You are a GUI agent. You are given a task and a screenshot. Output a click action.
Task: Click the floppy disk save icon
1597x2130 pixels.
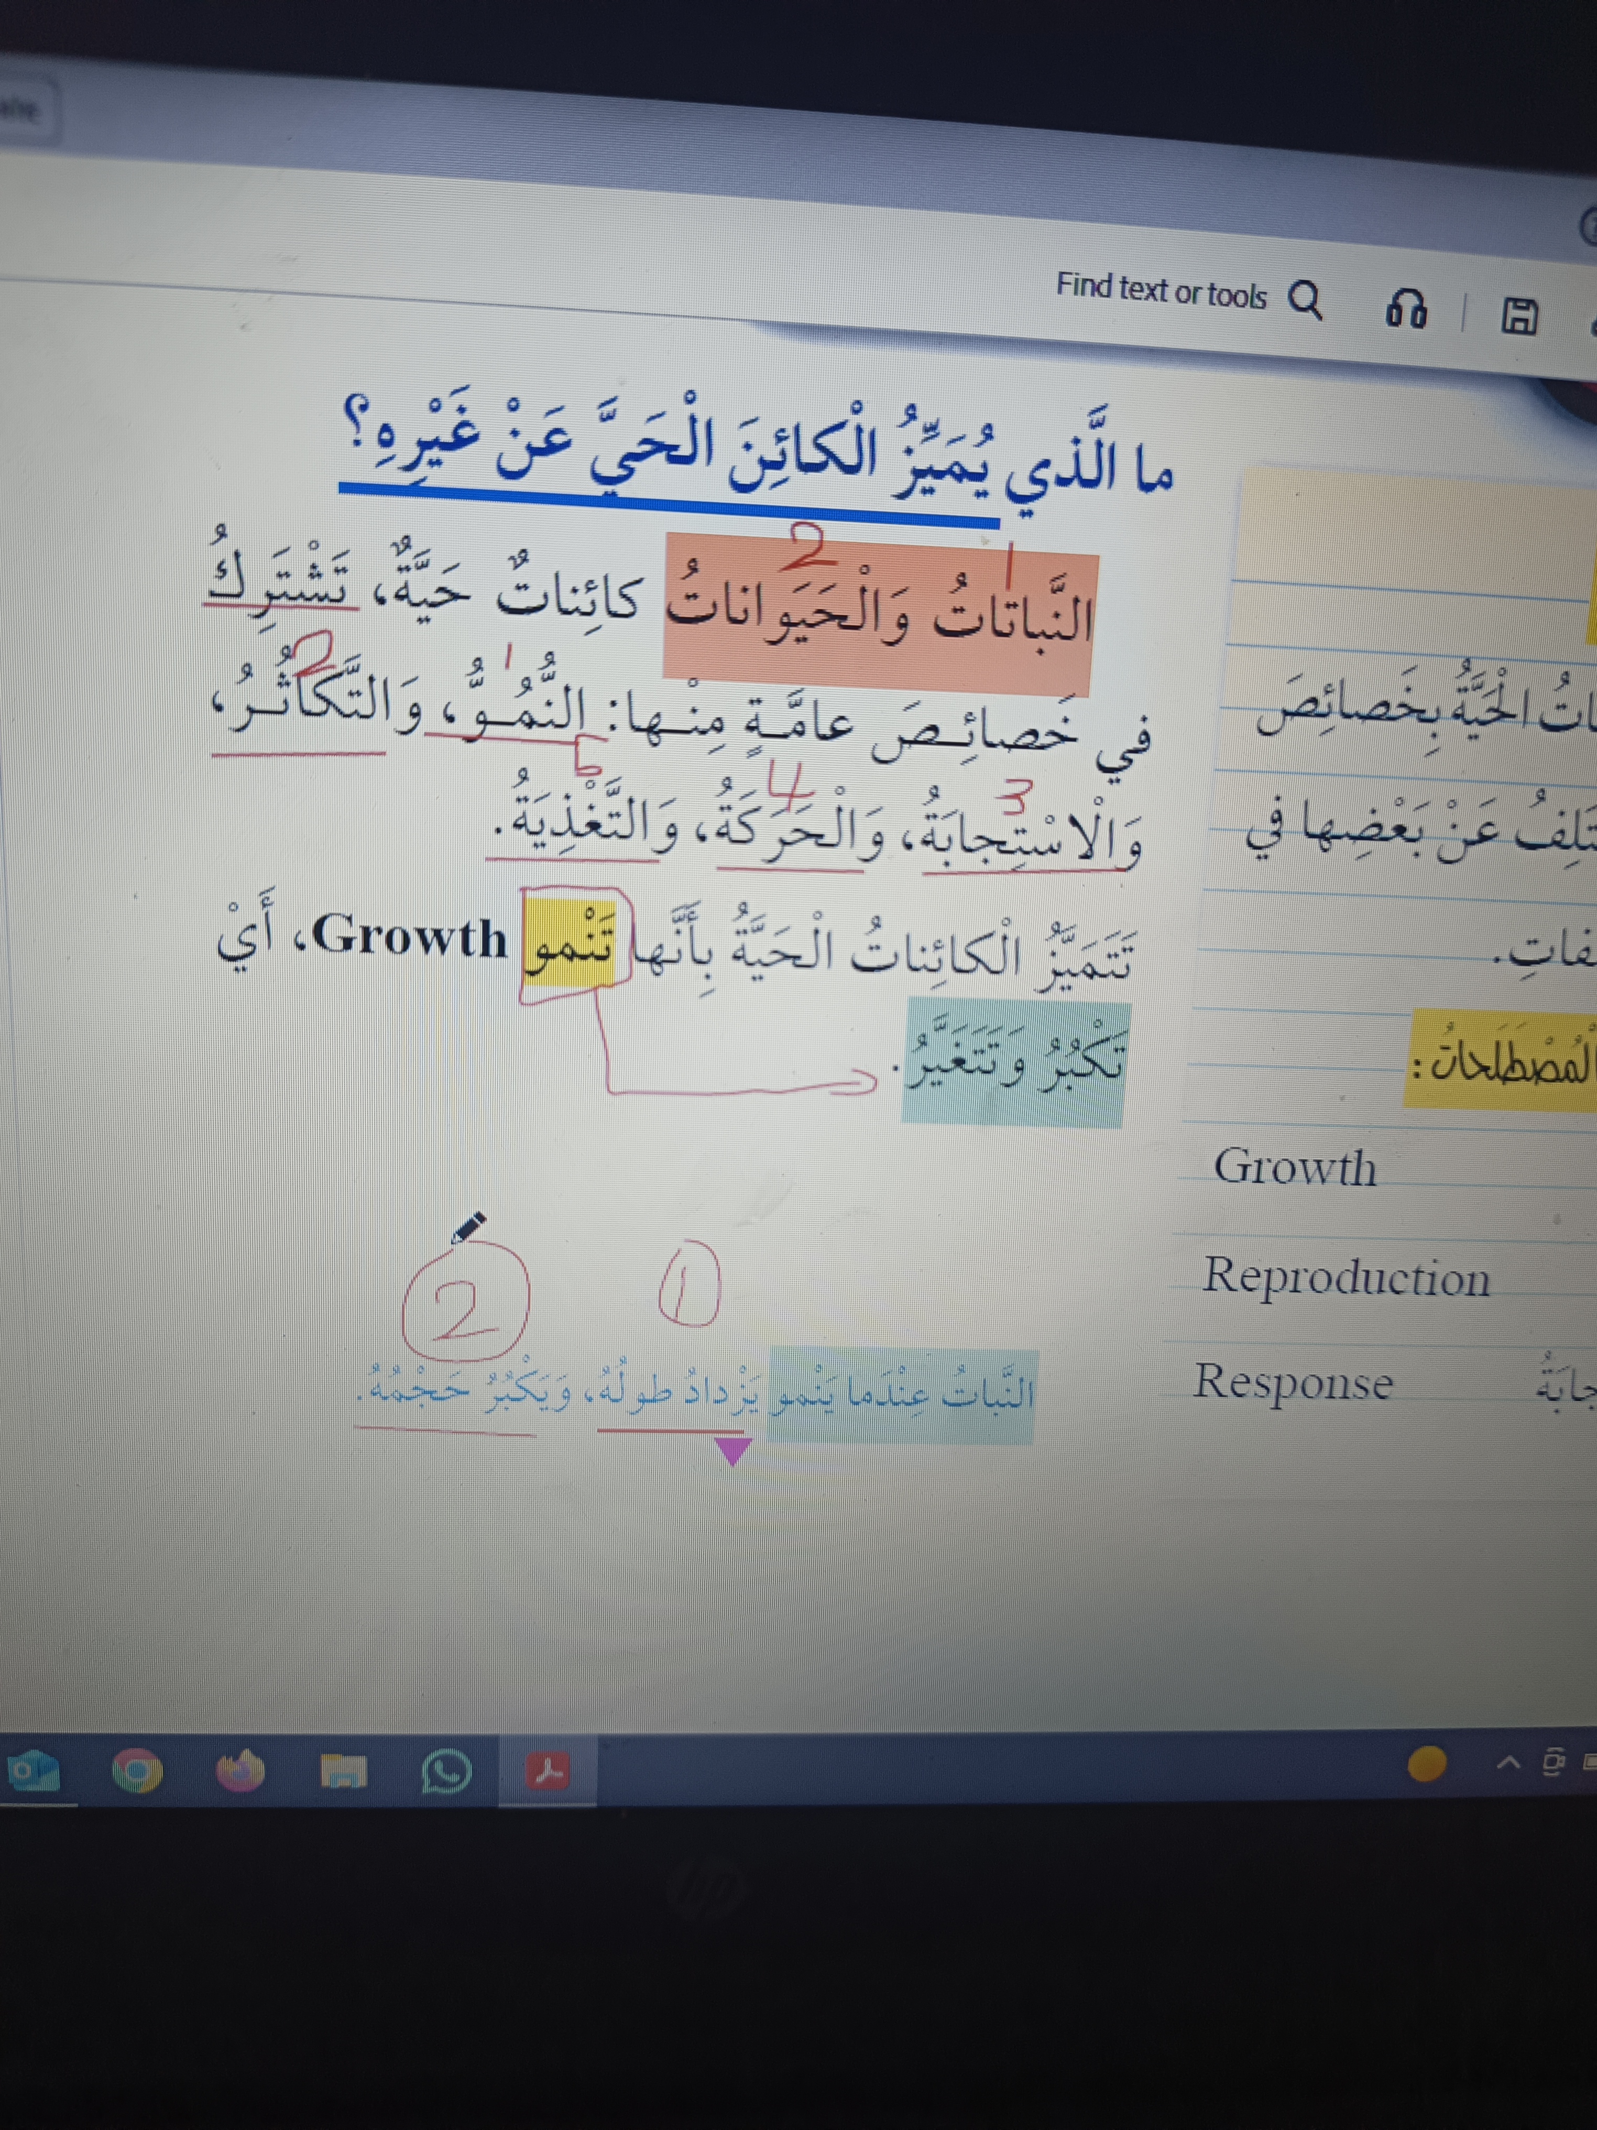pos(1520,316)
